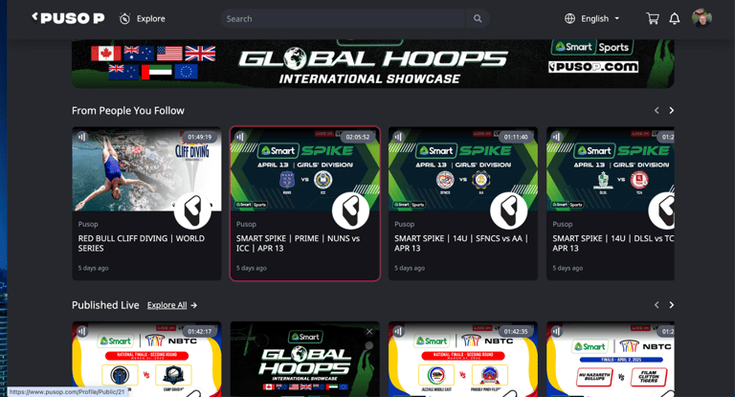The height and width of the screenshot is (397, 735).
Task: Click arrow beside Explore All
Action: pos(194,305)
